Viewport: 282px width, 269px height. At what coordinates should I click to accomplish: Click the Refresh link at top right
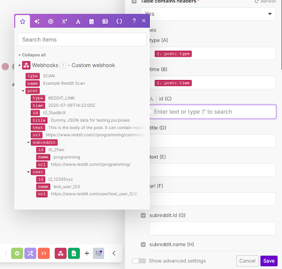265,2
